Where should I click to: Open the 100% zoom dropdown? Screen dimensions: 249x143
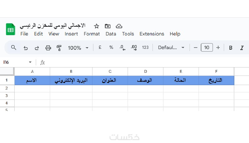78,48
